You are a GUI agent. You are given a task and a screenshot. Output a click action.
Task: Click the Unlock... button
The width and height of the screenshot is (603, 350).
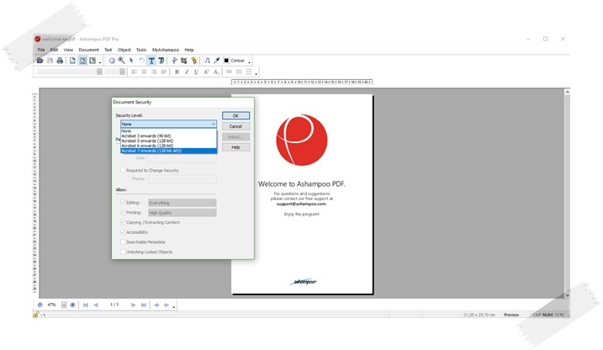[x=235, y=136]
